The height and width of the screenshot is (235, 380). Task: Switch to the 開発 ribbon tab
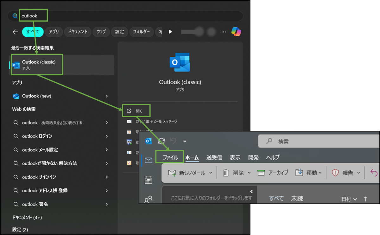[254, 157]
